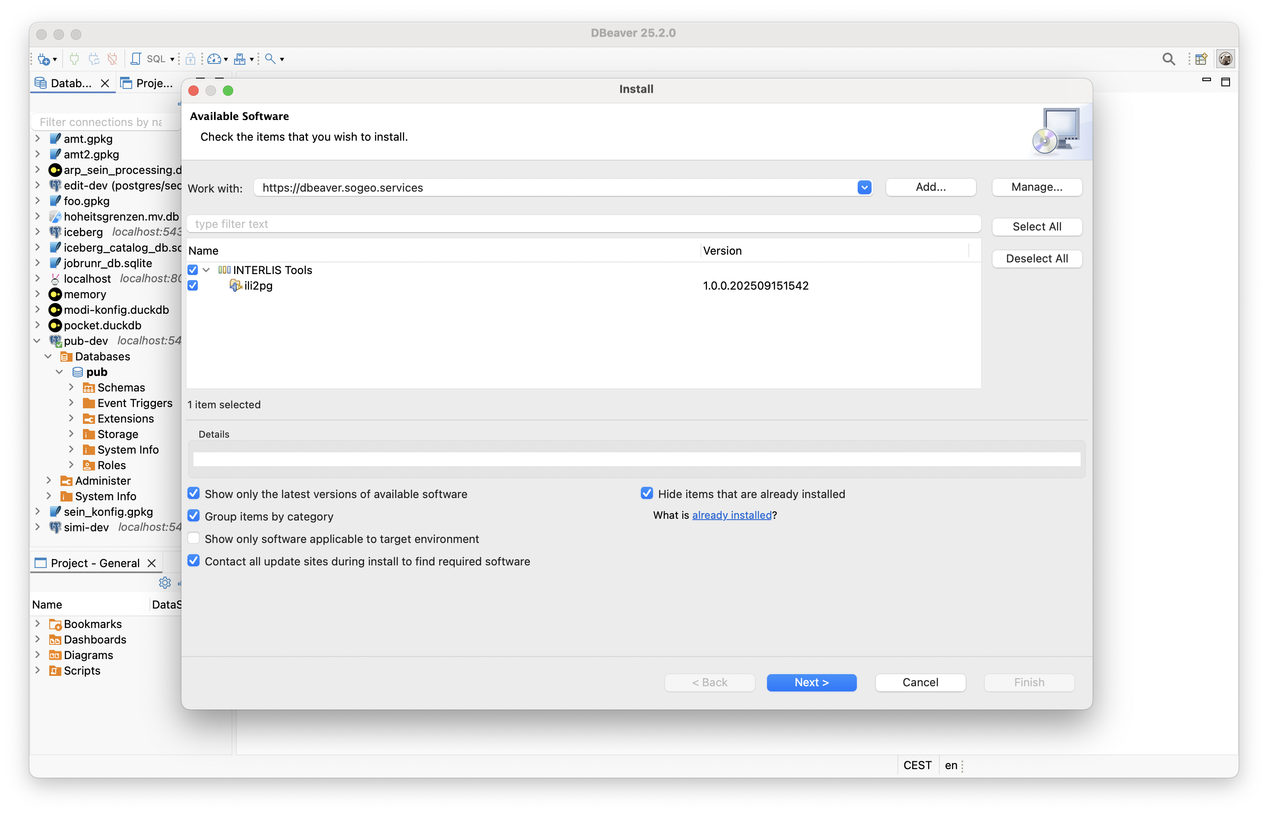Image resolution: width=1268 pixels, height=814 pixels.
Task: Toggle Hide items that are already installed
Action: 647,494
